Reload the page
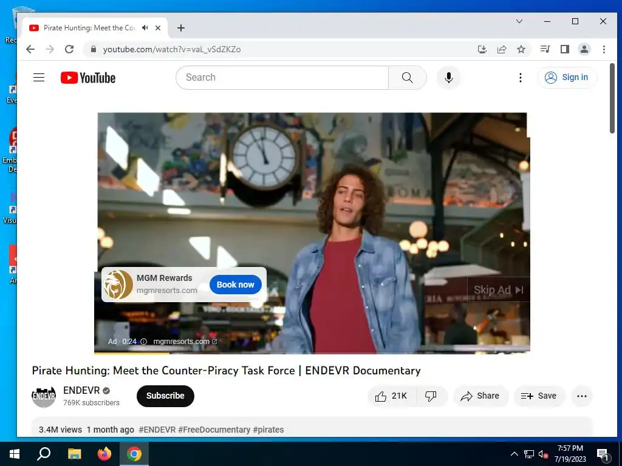Image resolution: width=622 pixels, height=466 pixels. 69,49
